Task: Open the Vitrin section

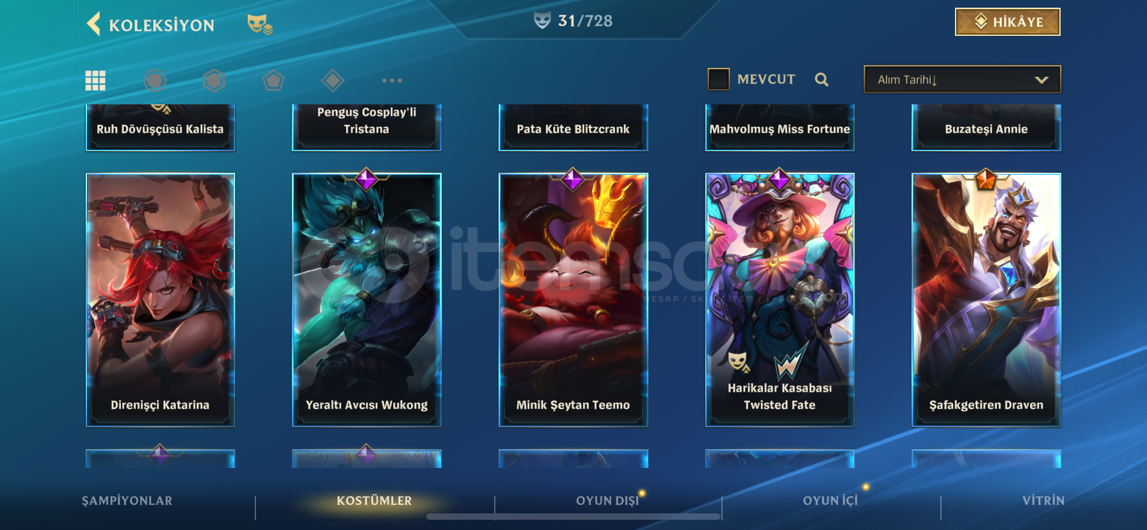Action: (1043, 501)
